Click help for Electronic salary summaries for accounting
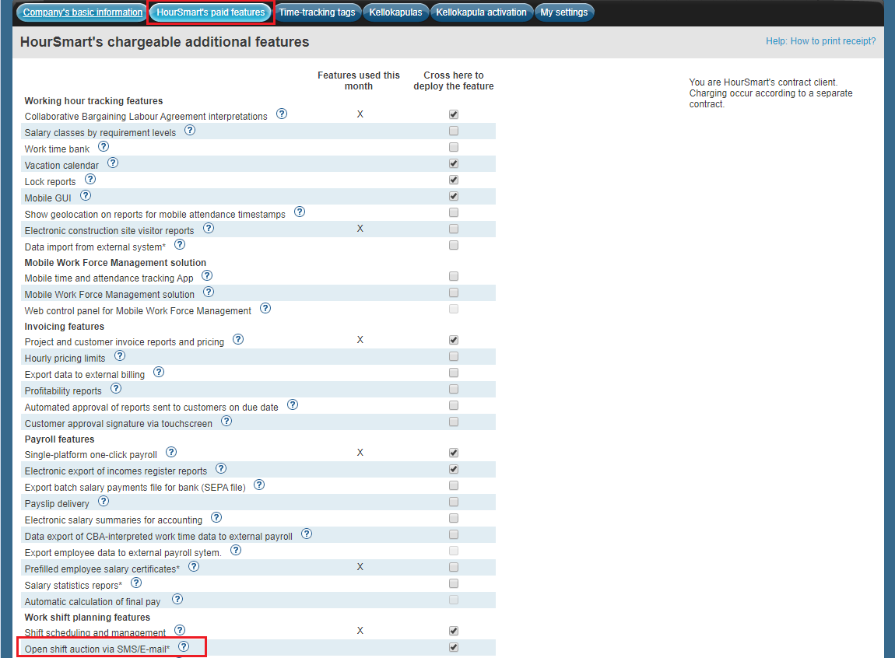Image resolution: width=895 pixels, height=658 pixels. 216,518
